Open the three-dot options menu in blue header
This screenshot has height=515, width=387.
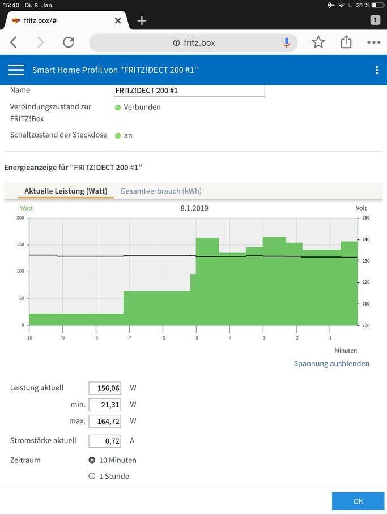pos(377,70)
